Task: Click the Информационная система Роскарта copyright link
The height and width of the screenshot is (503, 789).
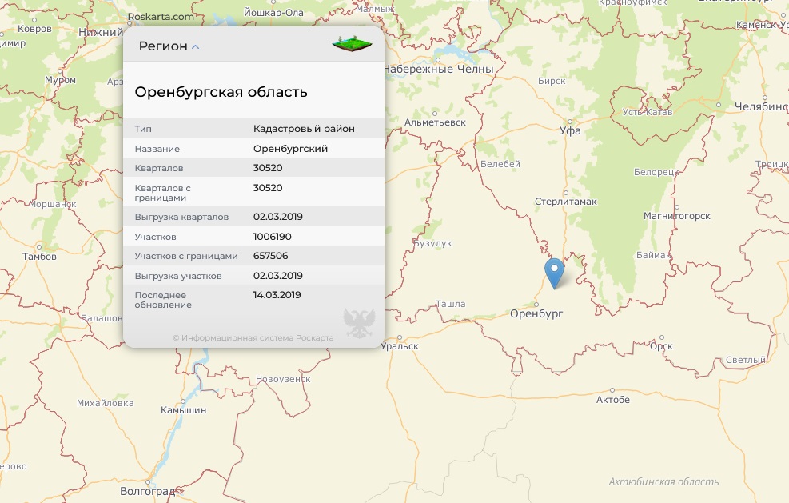Action: [x=253, y=337]
